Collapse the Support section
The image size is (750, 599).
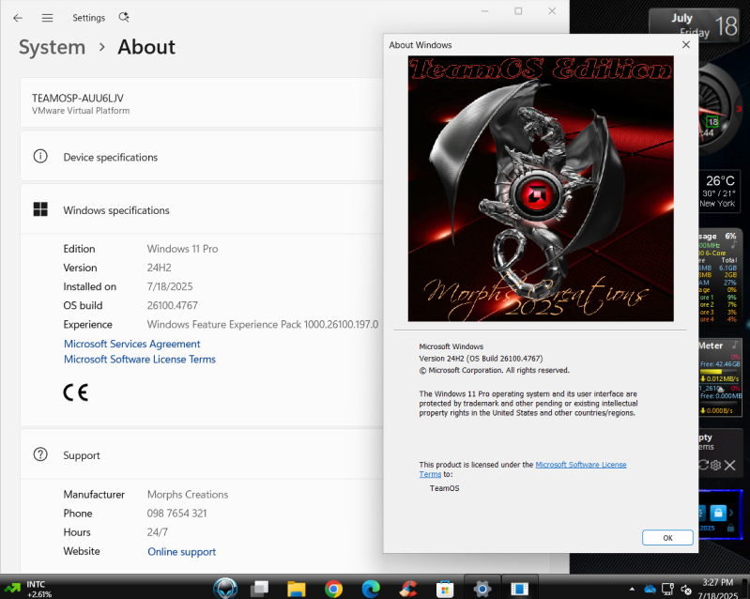coord(202,454)
